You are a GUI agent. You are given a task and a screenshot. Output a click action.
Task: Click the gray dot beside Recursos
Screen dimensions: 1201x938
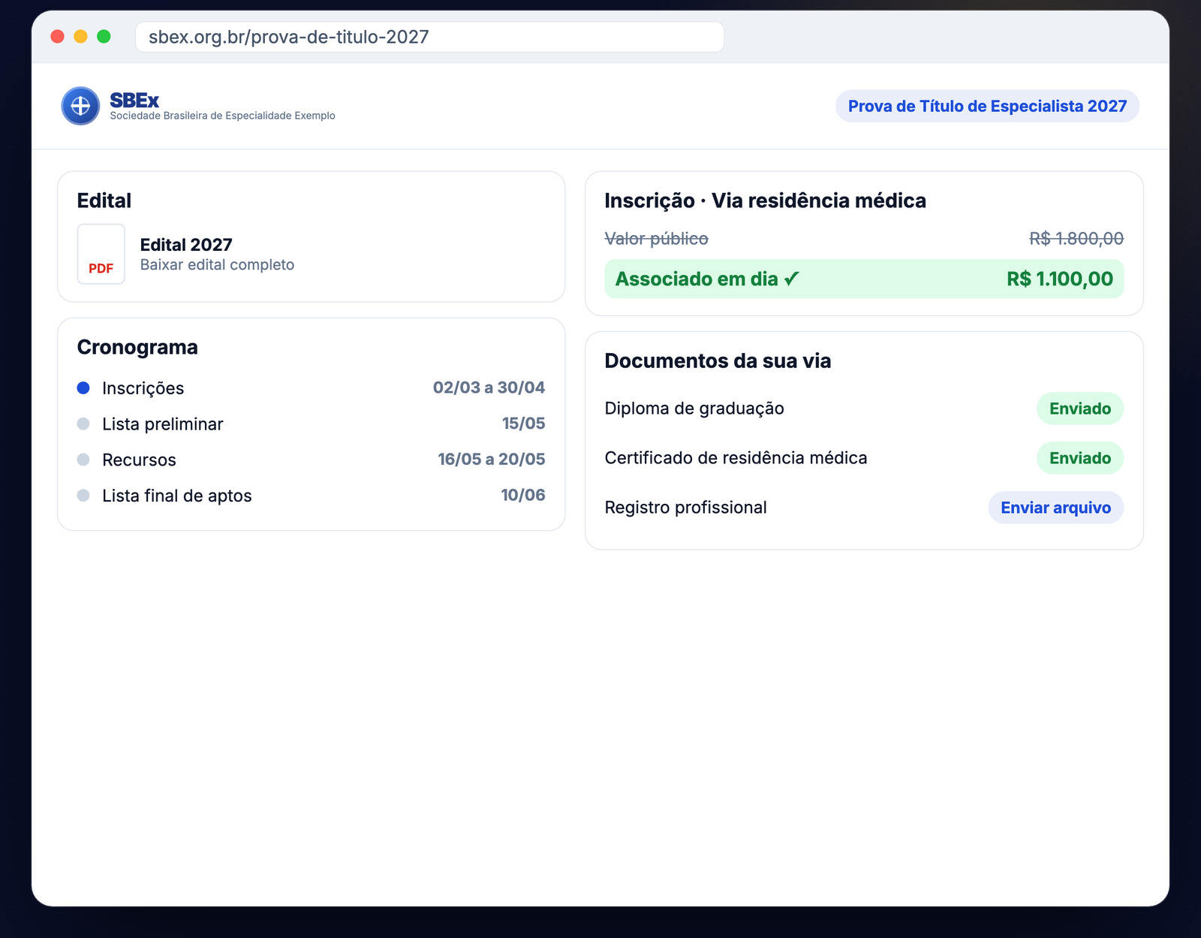[x=83, y=459]
